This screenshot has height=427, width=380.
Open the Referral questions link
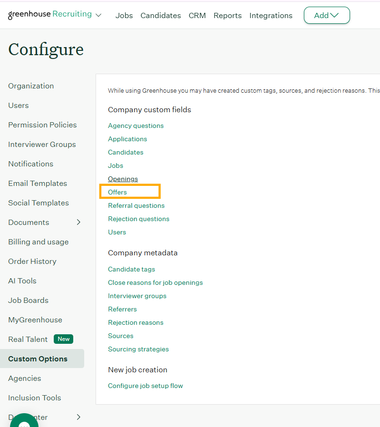click(136, 205)
